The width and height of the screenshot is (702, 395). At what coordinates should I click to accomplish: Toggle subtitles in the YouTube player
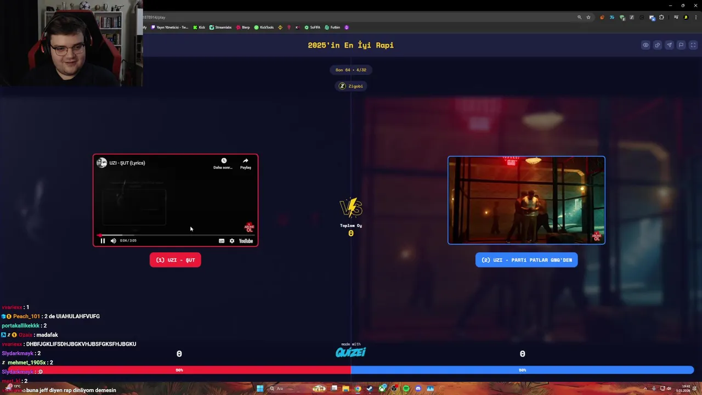pos(222,241)
